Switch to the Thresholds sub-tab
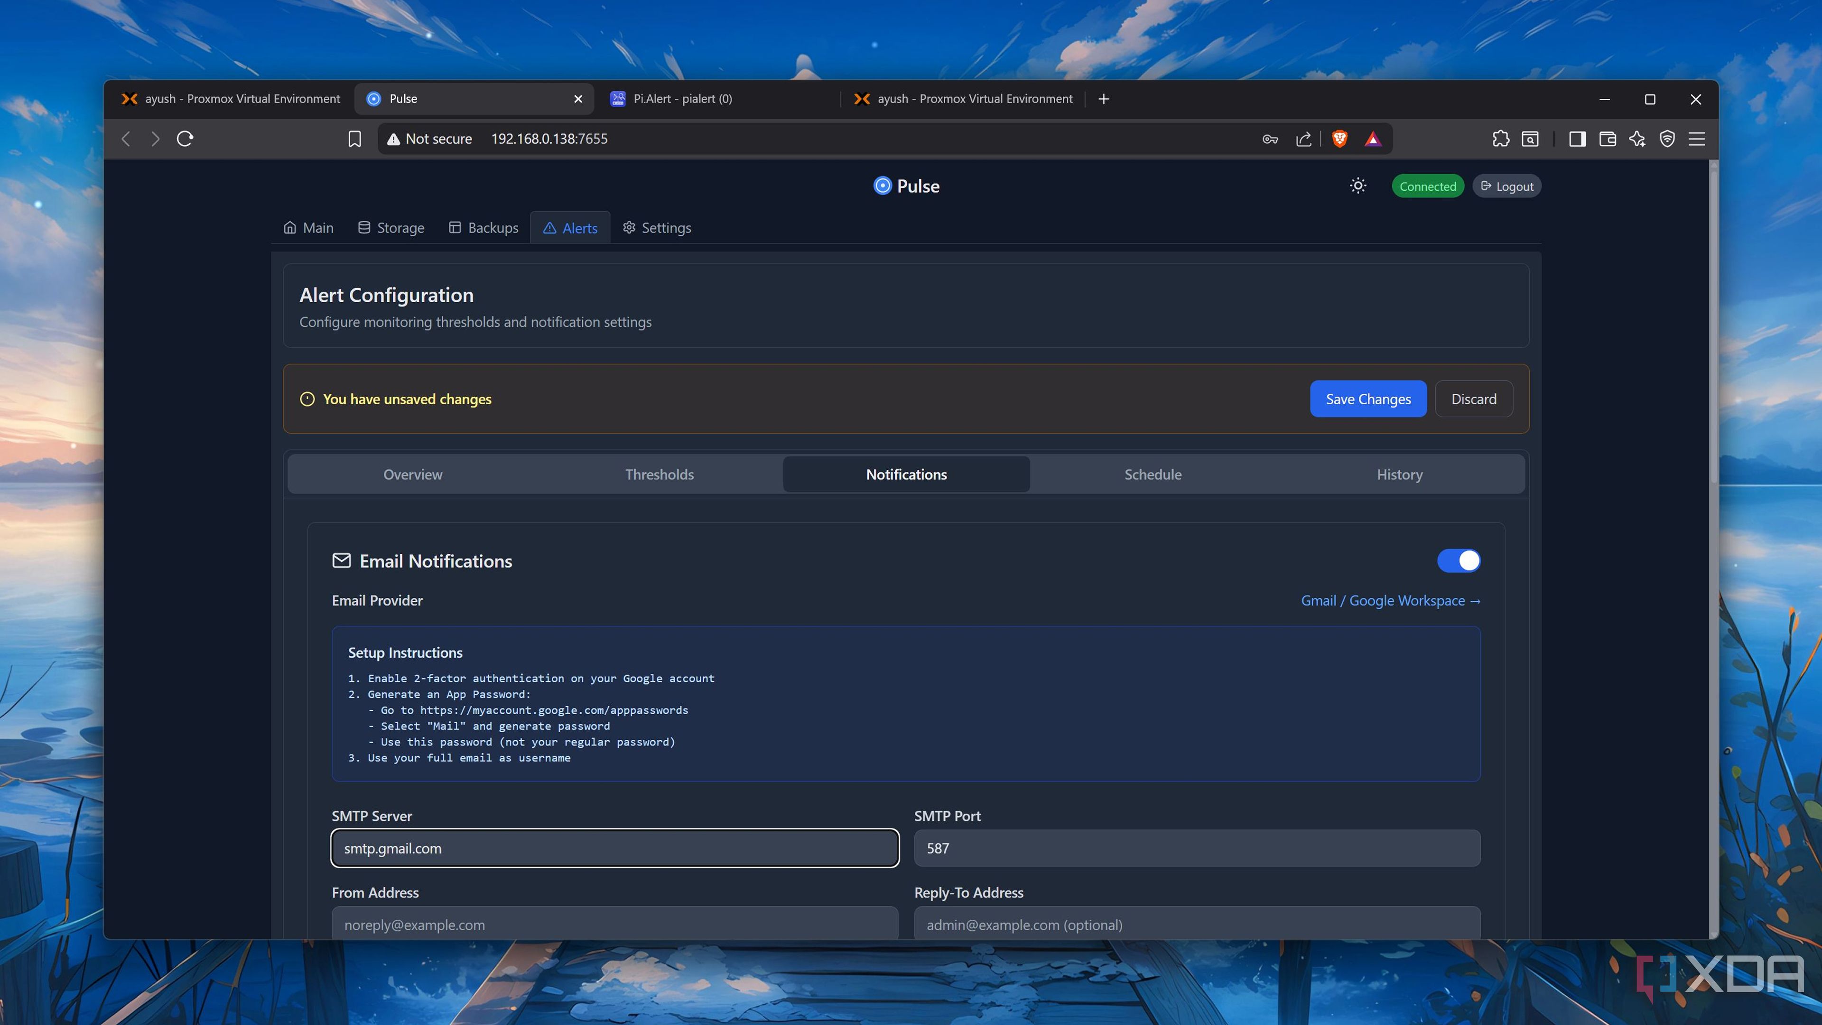The height and width of the screenshot is (1025, 1822). [659, 474]
